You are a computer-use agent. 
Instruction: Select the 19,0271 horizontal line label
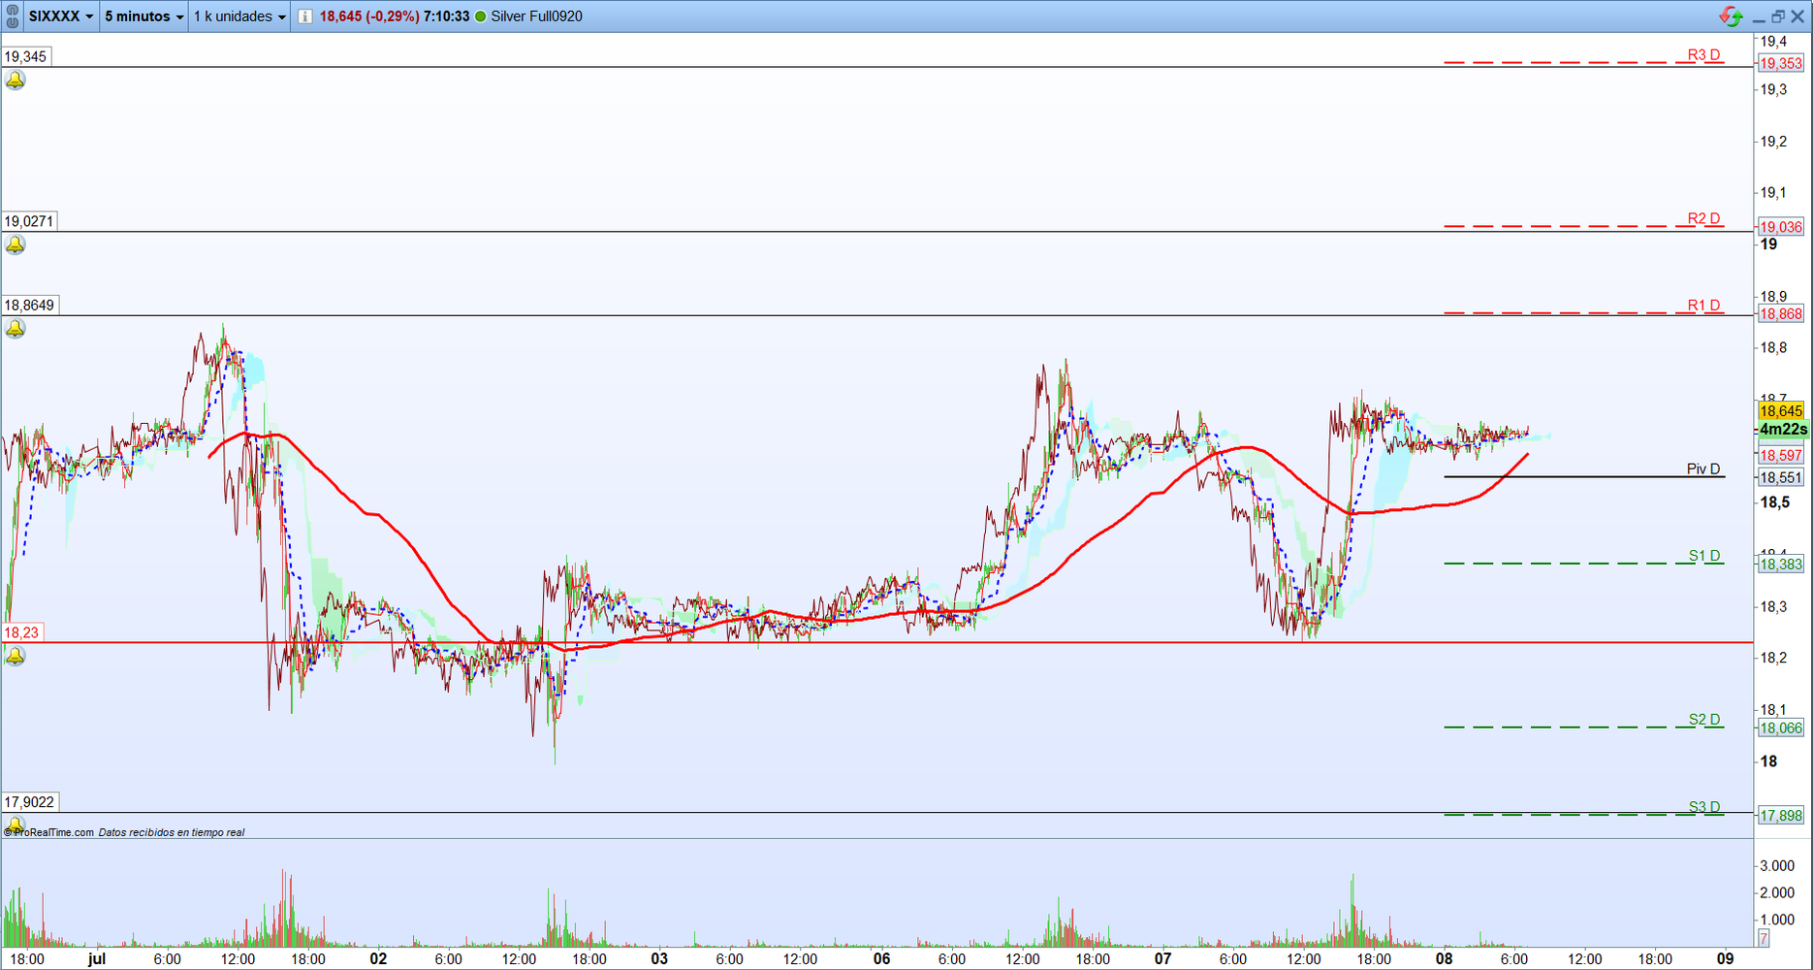pyautogui.click(x=29, y=221)
